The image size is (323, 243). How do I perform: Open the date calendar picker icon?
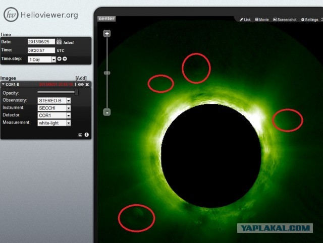click(59, 41)
